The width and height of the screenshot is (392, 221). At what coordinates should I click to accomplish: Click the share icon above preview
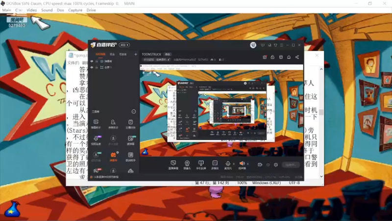coord(297,57)
